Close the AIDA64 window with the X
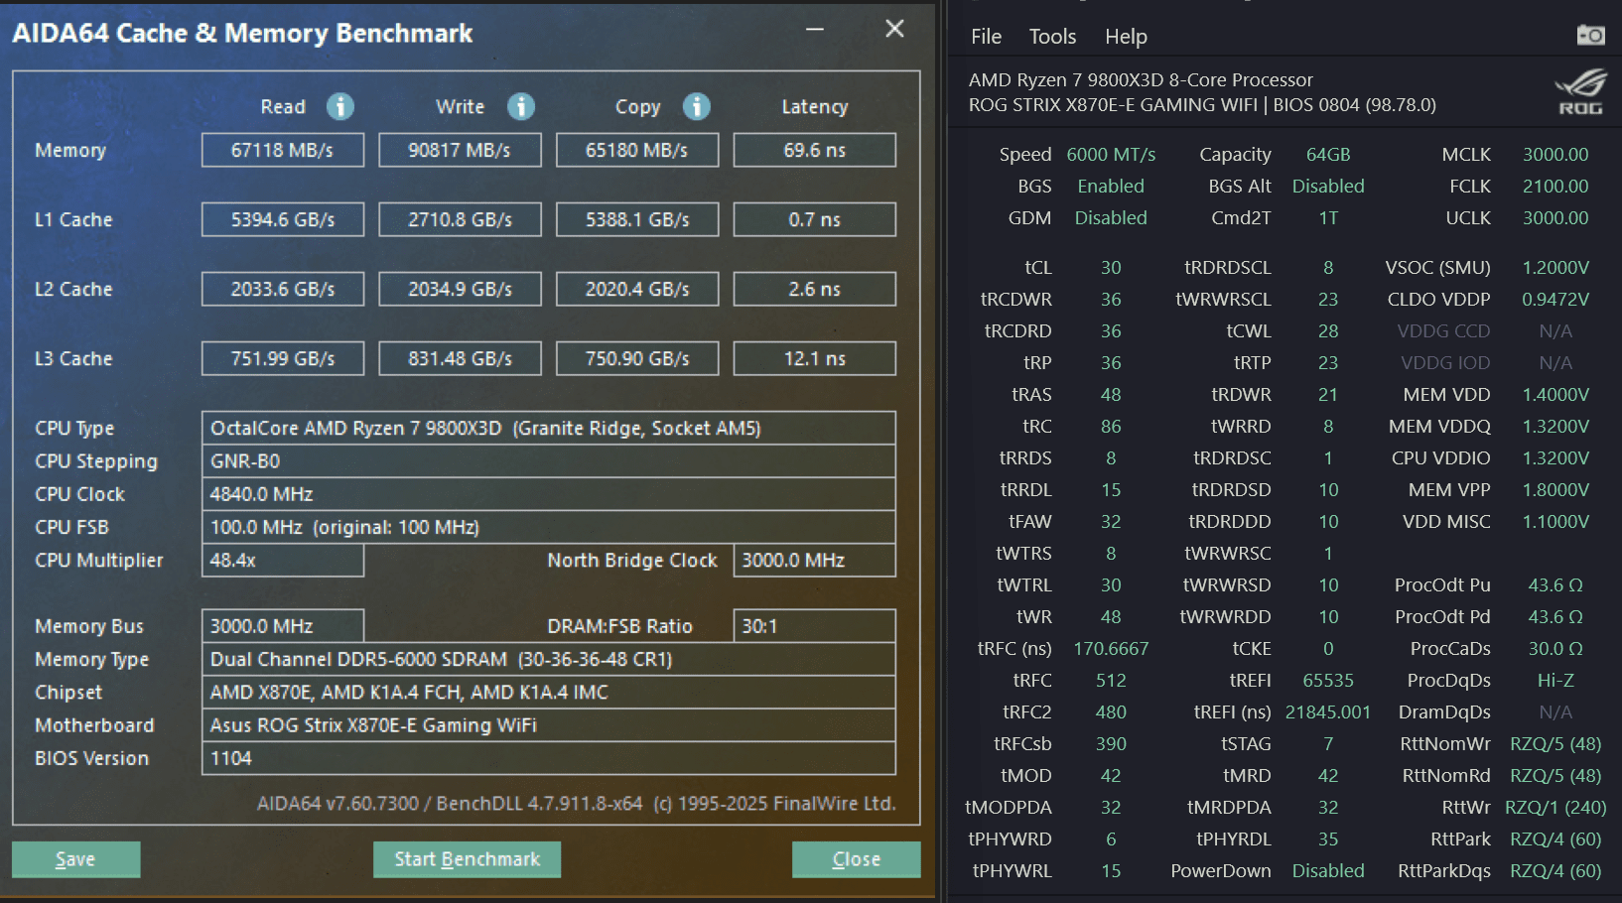The height and width of the screenshot is (903, 1622). pyautogui.click(x=894, y=29)
